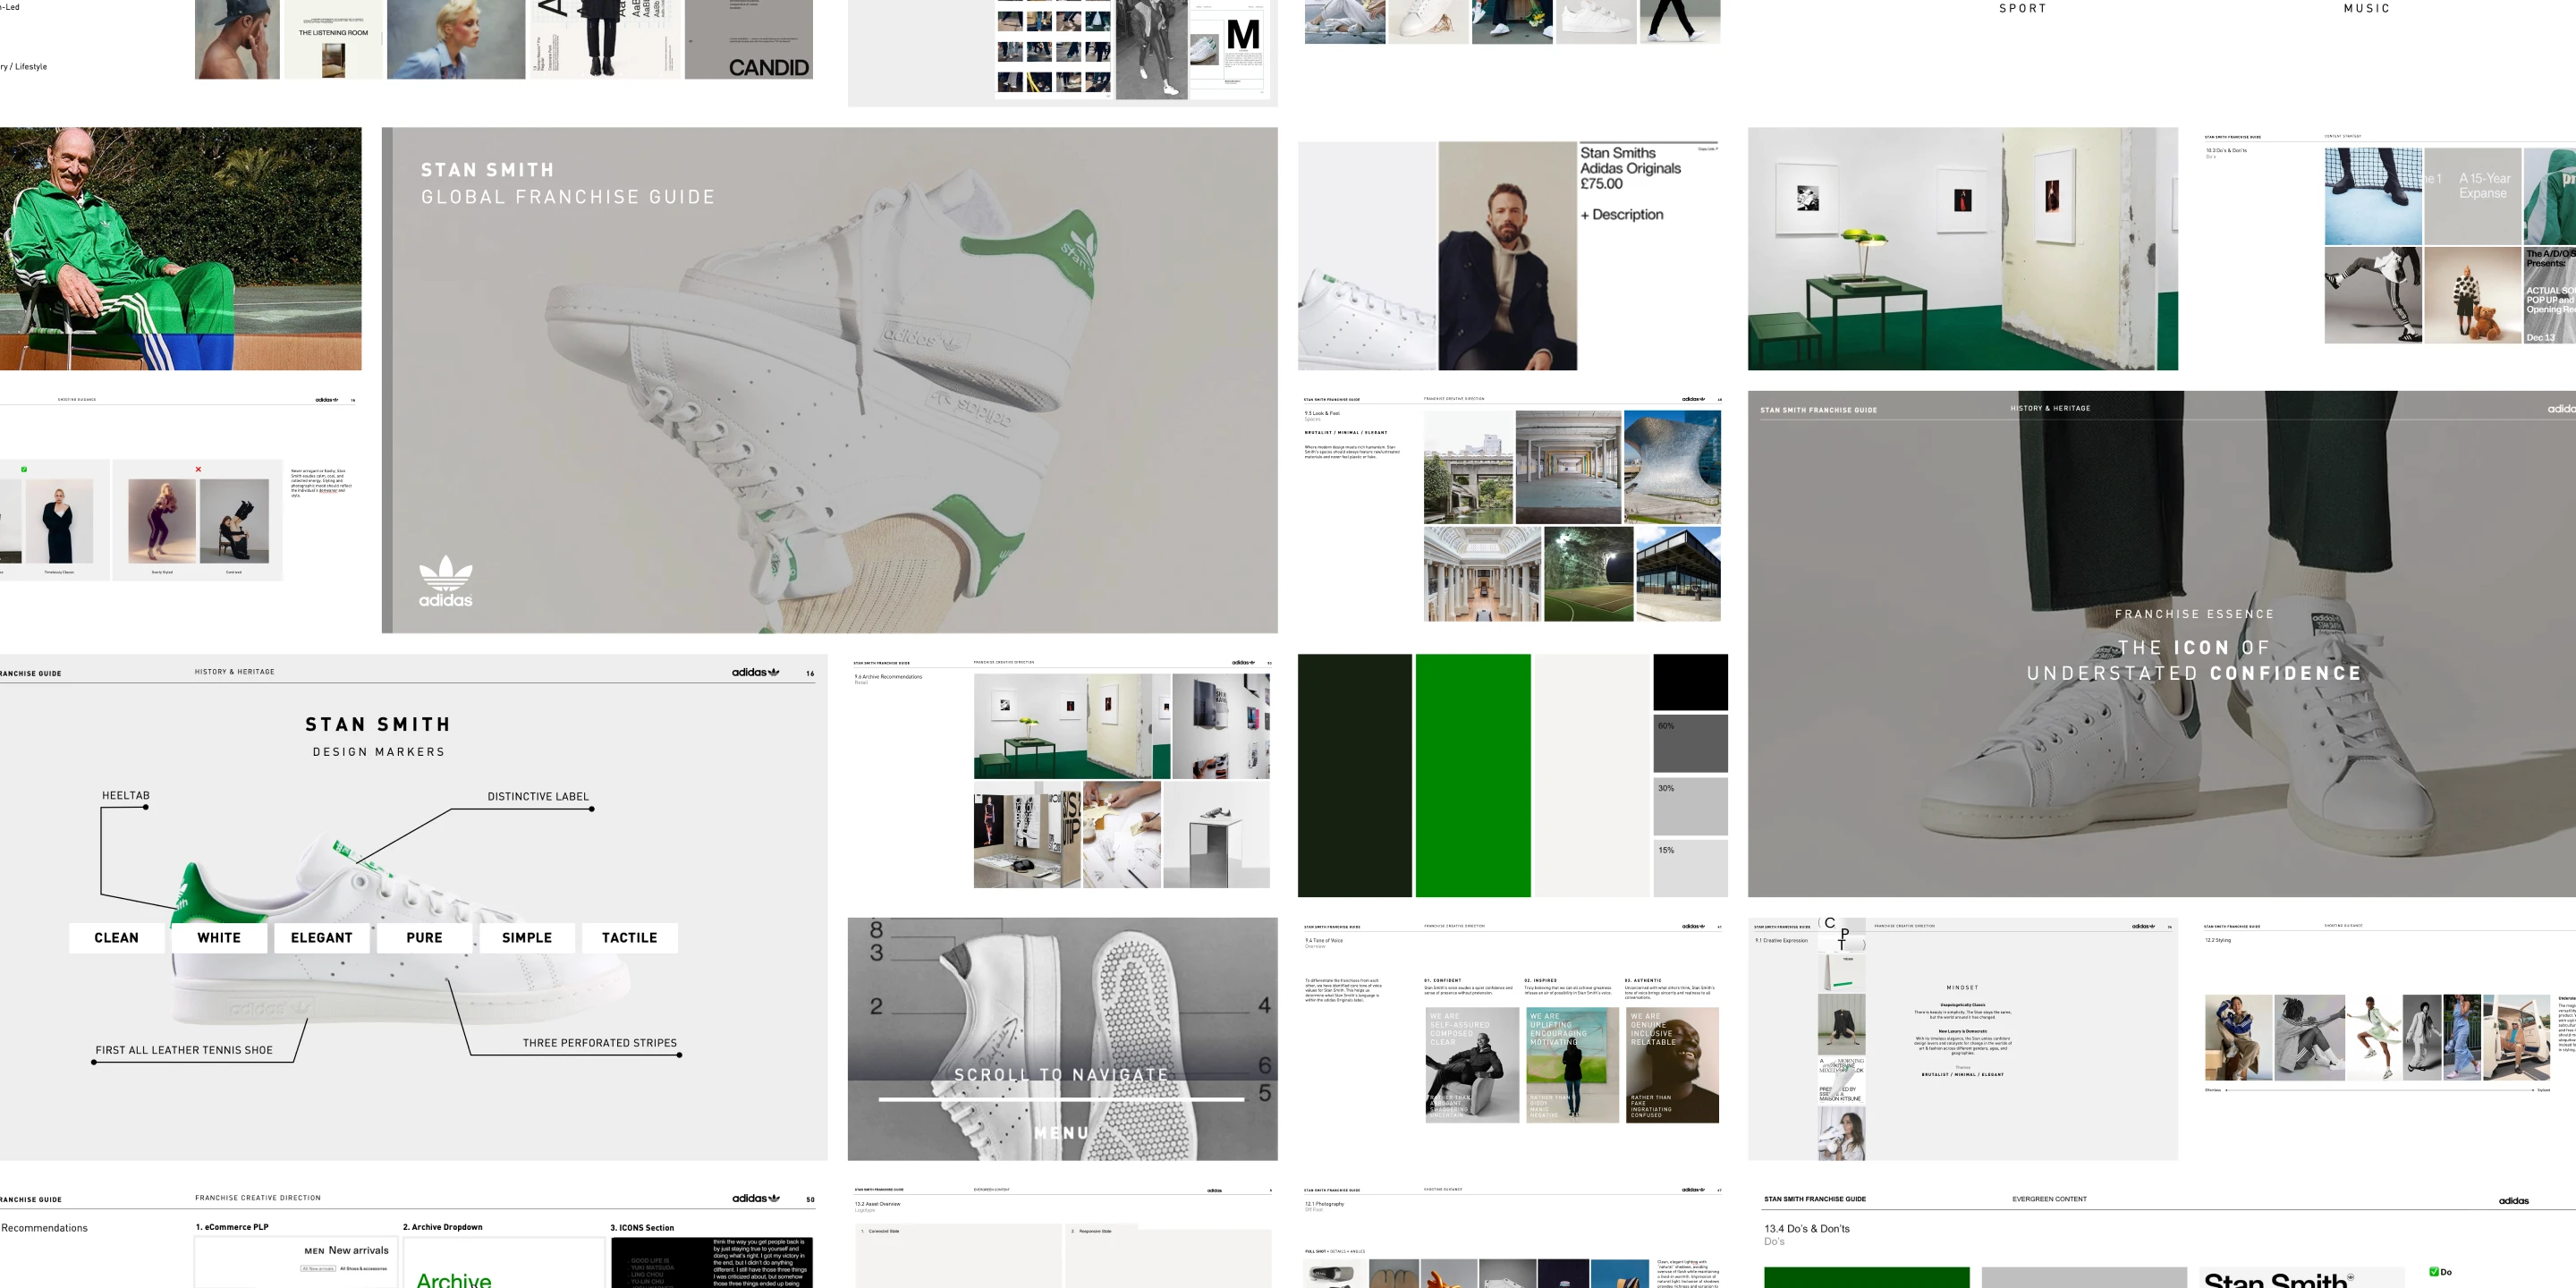This screenshot has width=2576, height=1288.
Task: Click the 12.2 Styling heading
Action: click(x=2218, y=940)
